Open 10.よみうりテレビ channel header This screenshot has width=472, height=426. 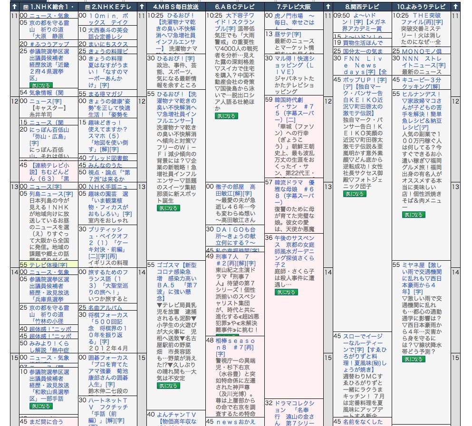[x=421, y=7]
